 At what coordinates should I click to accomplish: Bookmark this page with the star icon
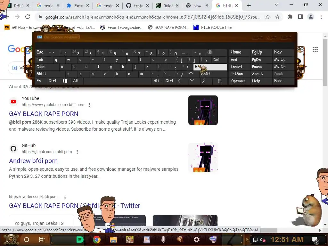tap(277, 17)
